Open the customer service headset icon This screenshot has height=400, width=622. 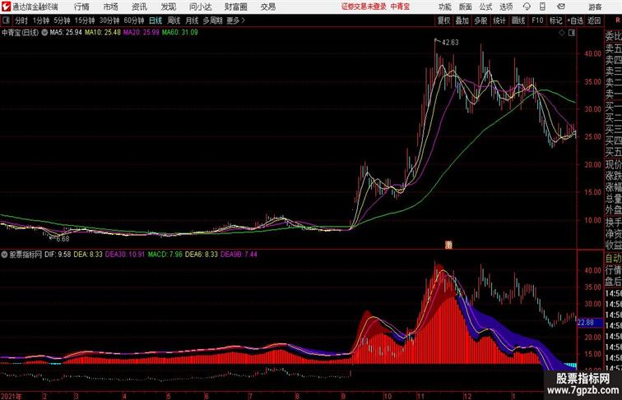coord(527,7)
